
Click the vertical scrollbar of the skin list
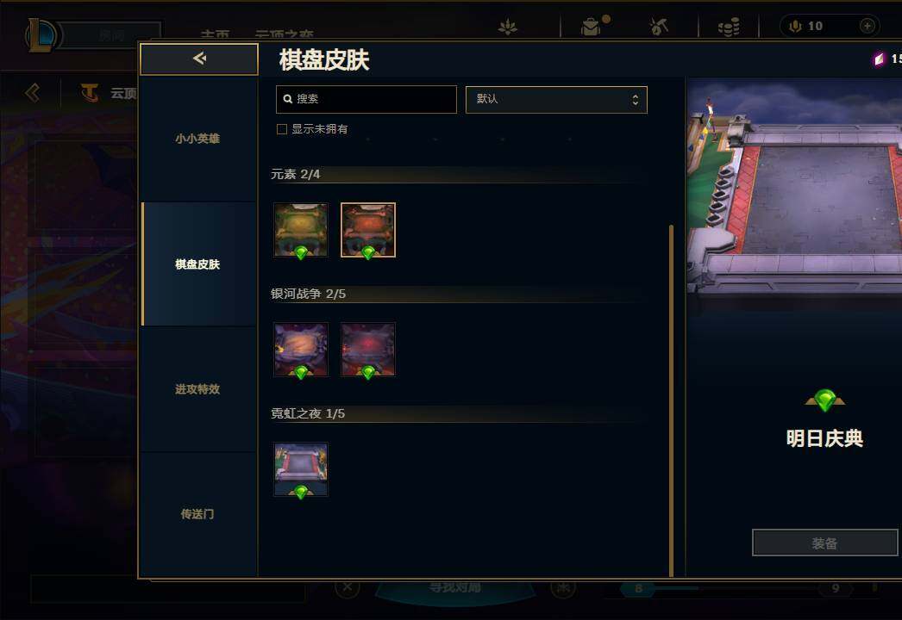[671, 400]
